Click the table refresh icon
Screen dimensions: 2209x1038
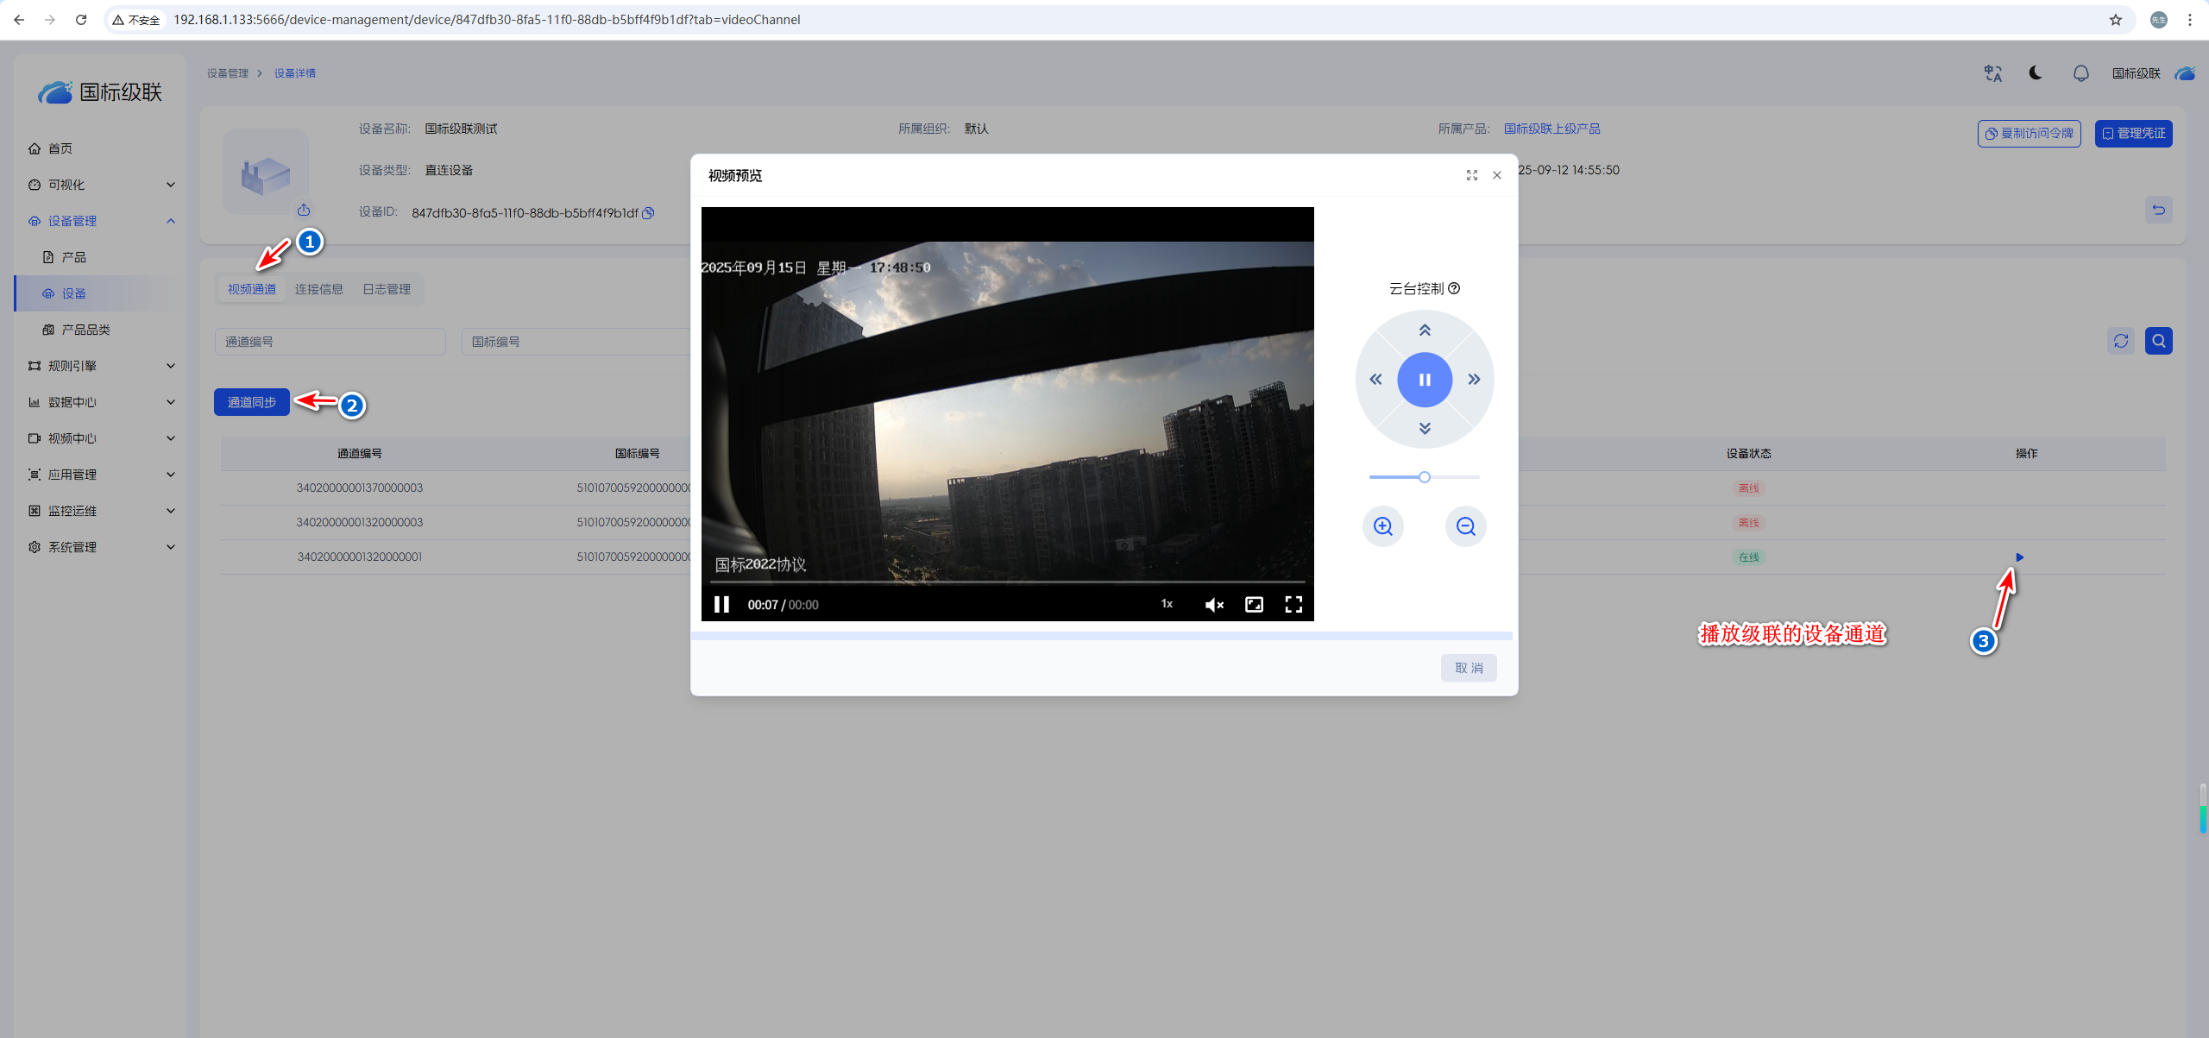click(2121, 341)
